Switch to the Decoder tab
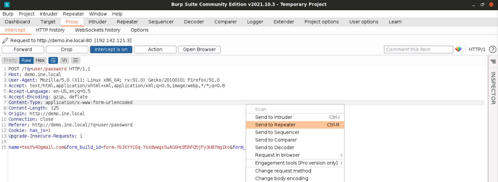Image resolution: width=498 pixels, height=182 pixels. coord(194,22)
